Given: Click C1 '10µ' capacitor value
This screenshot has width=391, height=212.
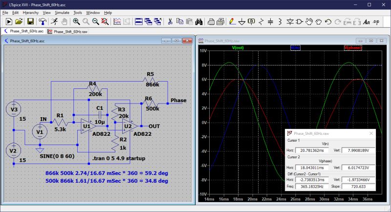Looking at the screenshot, I should coord(100,122).
